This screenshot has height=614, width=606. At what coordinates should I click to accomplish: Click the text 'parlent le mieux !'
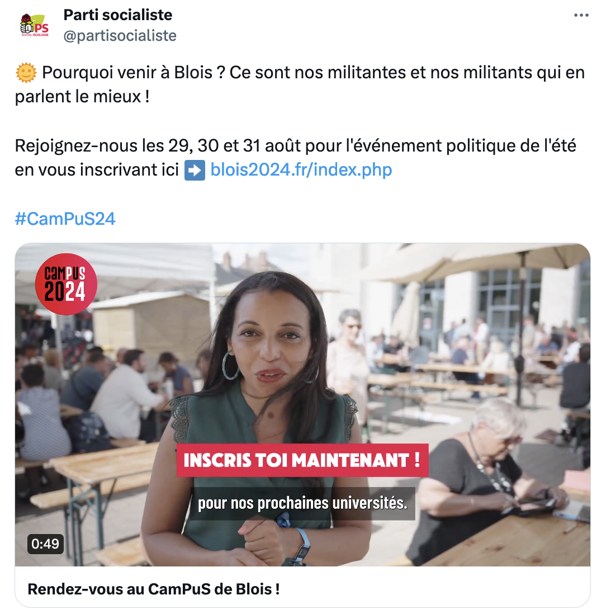pos(82,97)
